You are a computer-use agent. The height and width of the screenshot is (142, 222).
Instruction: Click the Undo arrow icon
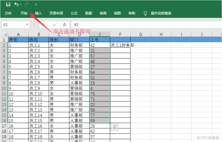coord(16,4)
